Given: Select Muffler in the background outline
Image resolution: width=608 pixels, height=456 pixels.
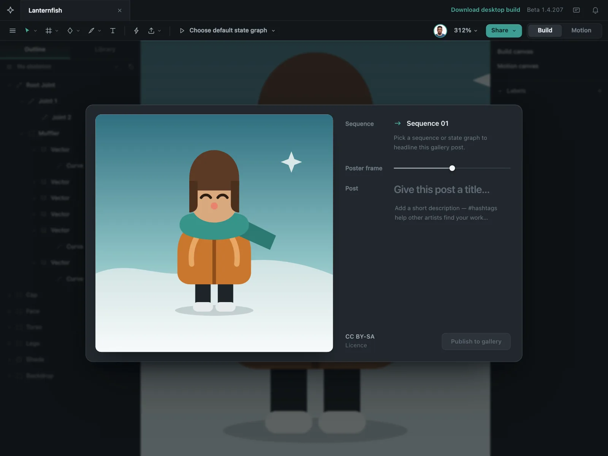Looking at the screenshot, I should pos(49,133).
